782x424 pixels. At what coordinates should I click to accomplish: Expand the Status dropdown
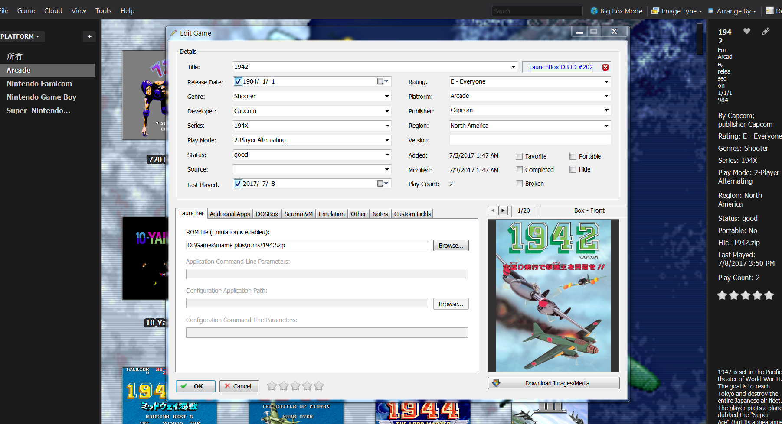[387, 155]
